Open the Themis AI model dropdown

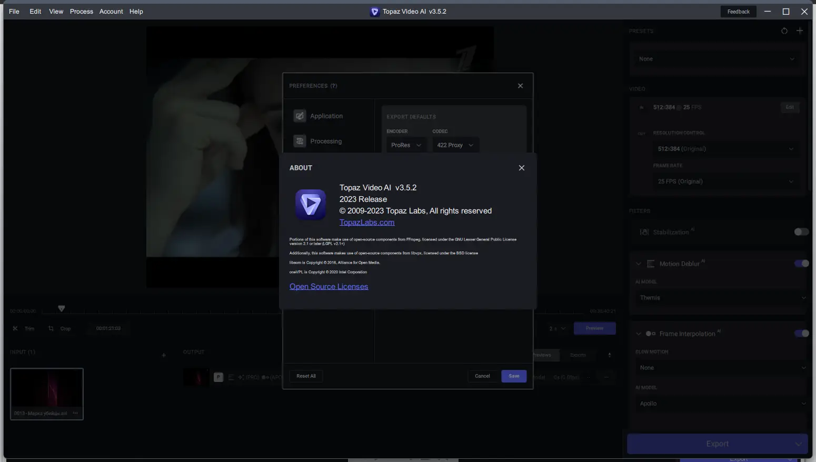pos(722,298)
